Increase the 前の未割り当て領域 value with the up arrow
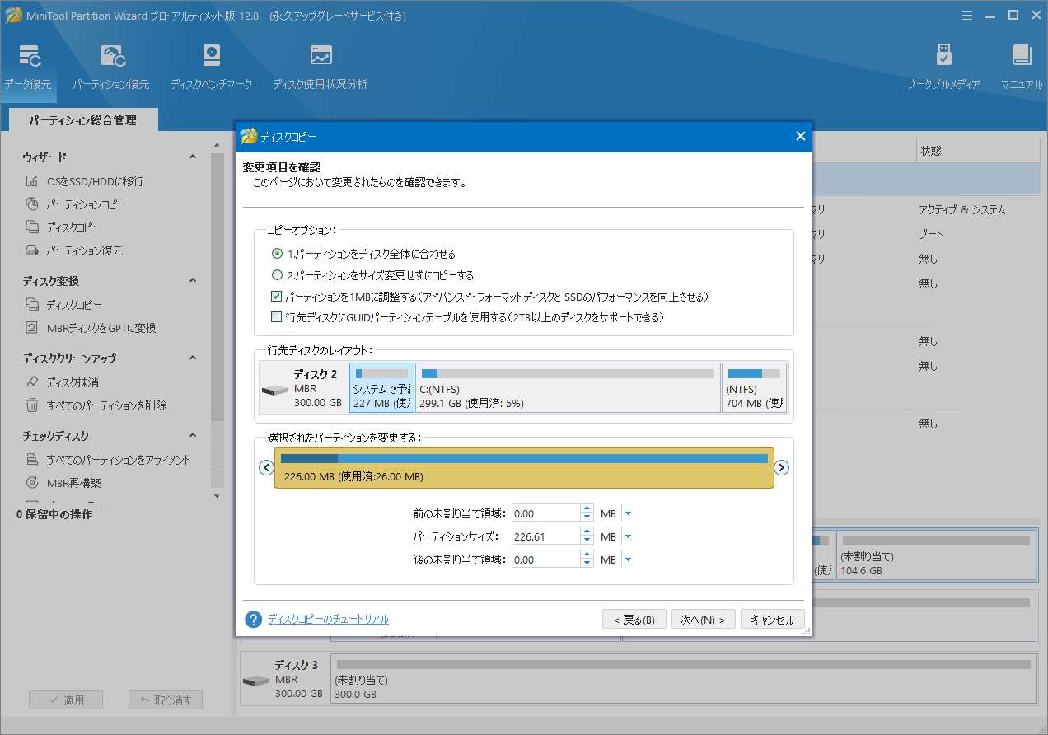This screenshot has height=735, width=1048. [587, 509]
